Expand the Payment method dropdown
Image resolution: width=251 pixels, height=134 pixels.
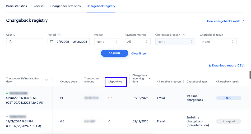pyautogui.click(x=137, y=42)
